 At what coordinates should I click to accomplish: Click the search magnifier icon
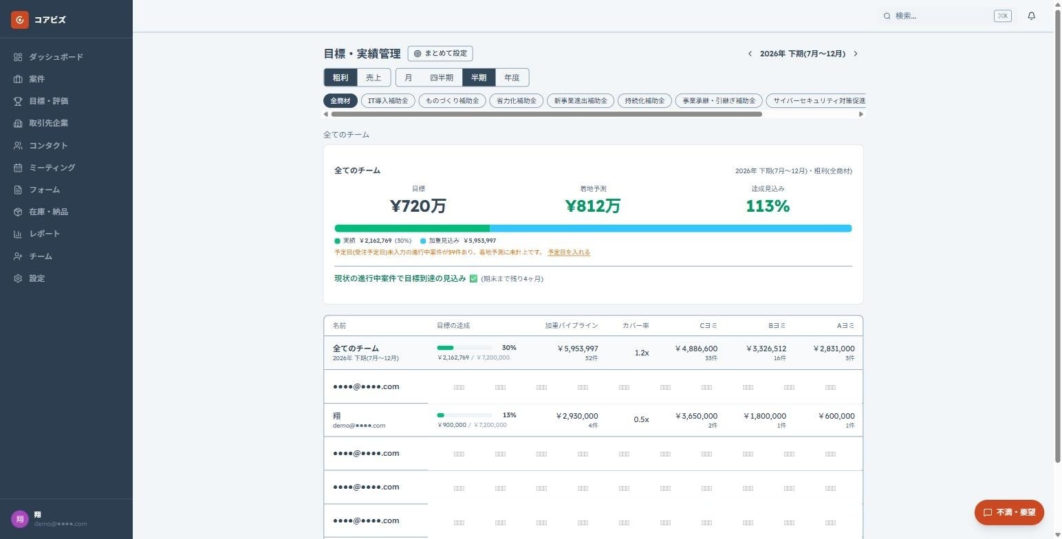point(887,16)
